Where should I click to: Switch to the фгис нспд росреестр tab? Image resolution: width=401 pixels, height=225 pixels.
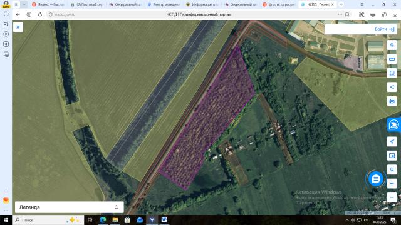pos(279,4)
